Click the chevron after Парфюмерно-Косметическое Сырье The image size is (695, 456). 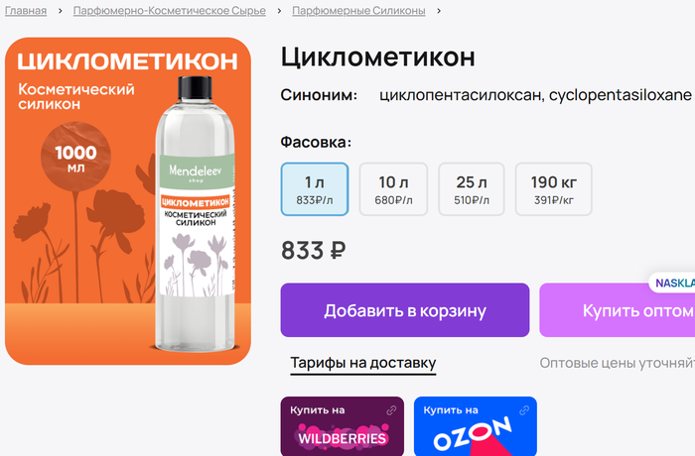tap(279, 11)
